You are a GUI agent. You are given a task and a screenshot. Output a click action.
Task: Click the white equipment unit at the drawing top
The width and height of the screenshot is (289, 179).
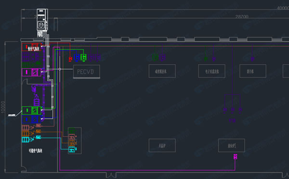(42, 20)
